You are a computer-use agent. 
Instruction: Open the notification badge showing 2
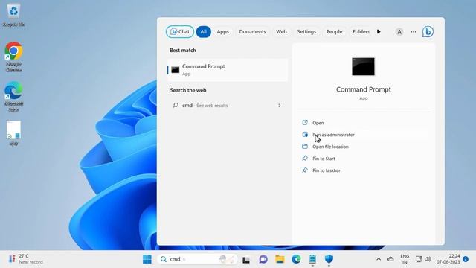(x=466, y=259)
